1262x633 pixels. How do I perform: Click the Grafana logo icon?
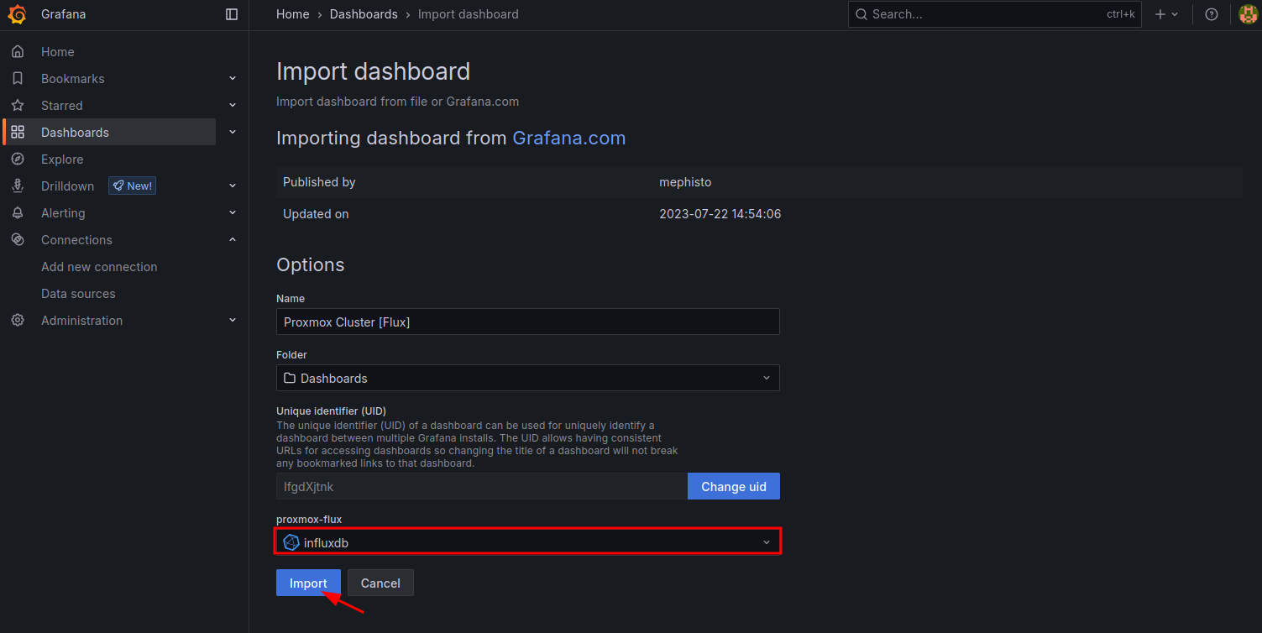coord(17,14)
